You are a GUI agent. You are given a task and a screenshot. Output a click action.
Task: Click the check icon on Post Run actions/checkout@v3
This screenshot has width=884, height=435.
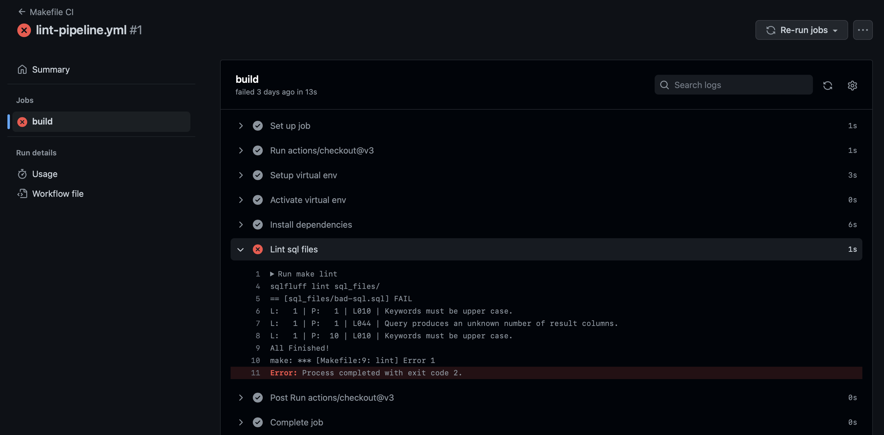(x=258, y=398)
